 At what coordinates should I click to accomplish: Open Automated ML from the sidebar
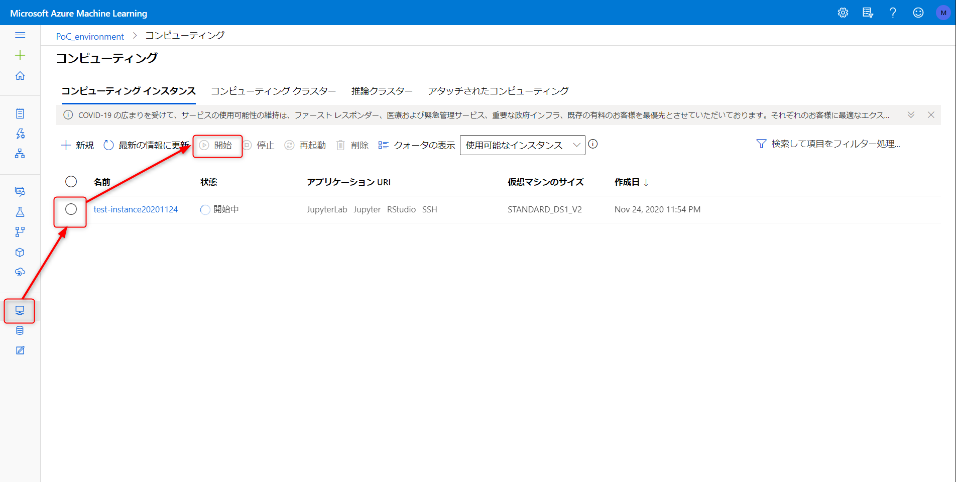(20, 134)
